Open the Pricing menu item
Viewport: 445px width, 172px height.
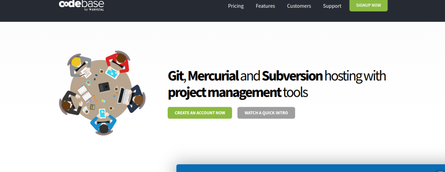pos(236,6)
